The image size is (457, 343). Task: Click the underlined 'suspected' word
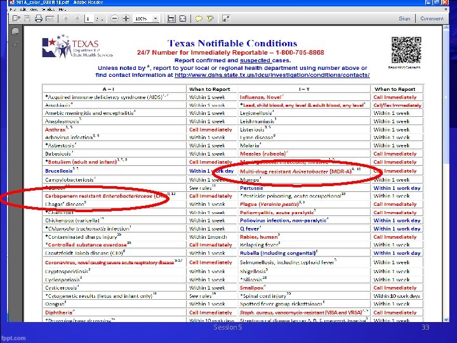click(255, 60)
